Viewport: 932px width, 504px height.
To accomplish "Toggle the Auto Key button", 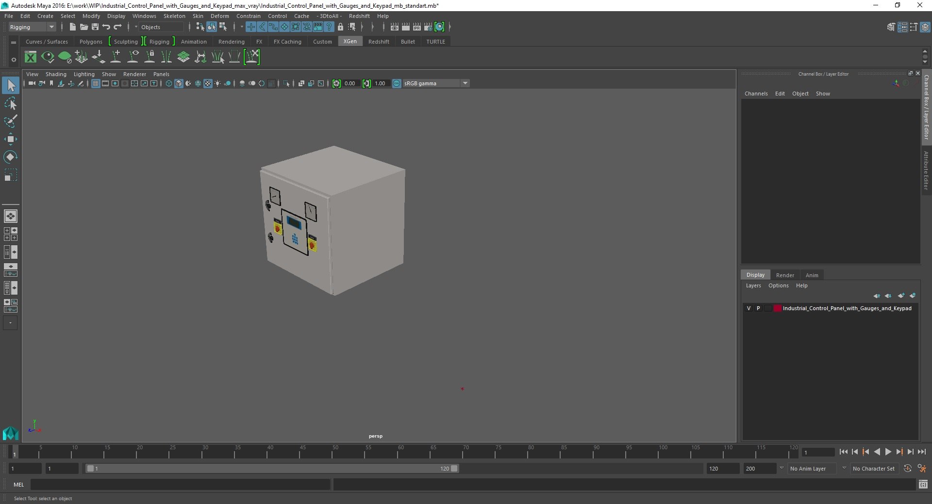I will 908,469.
